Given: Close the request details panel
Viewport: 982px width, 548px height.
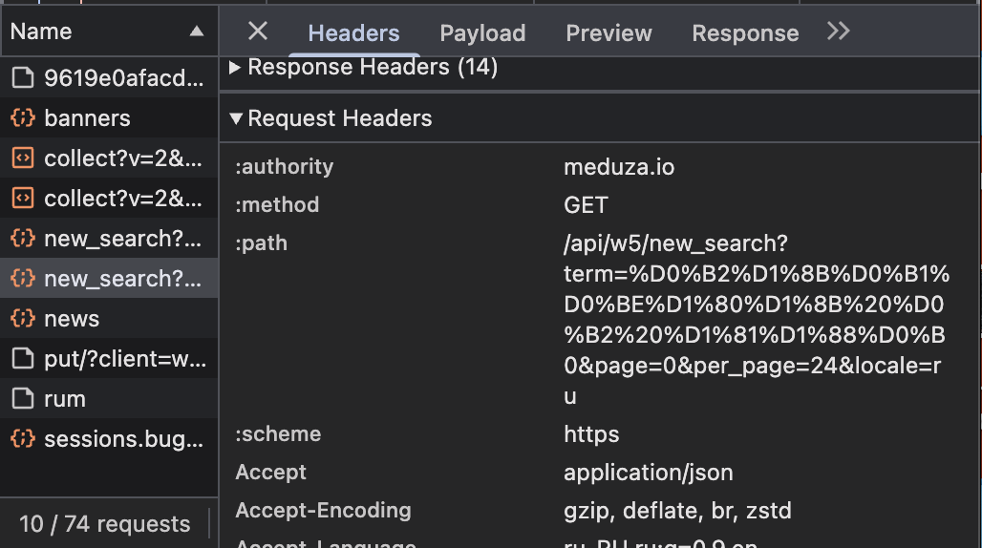Looking at the screenshot, I should (257, 31).
